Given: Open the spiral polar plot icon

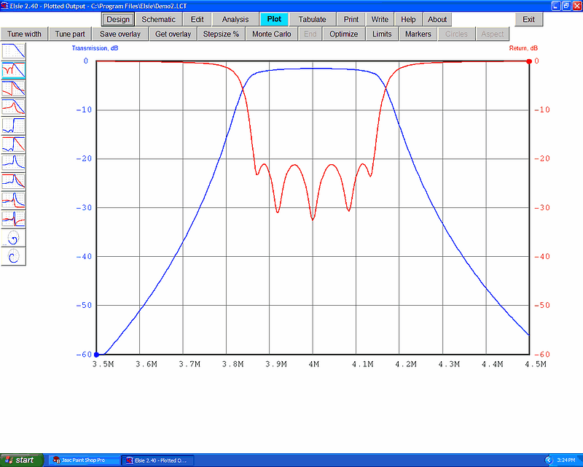Looking at the screenshot, I should tap(13, 238).
